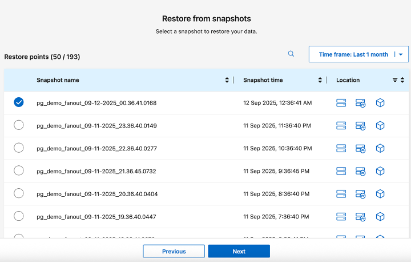The image size is (411, 262).
Task: Click the Next button
Action: tap(239, 251)
